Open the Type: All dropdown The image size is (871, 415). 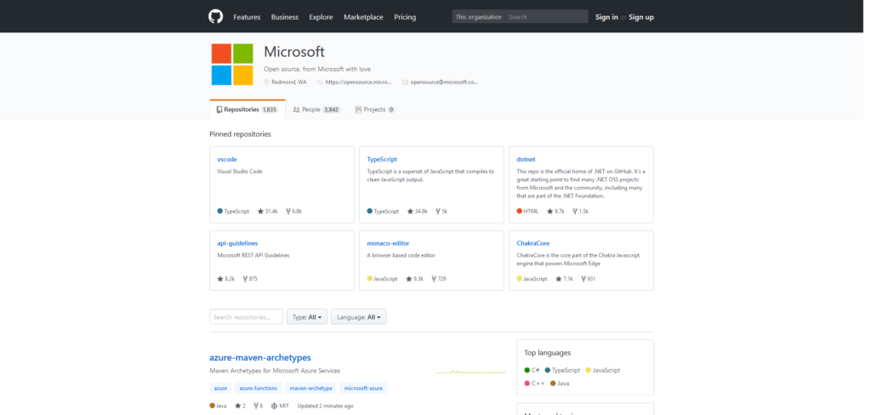[307, 316]
